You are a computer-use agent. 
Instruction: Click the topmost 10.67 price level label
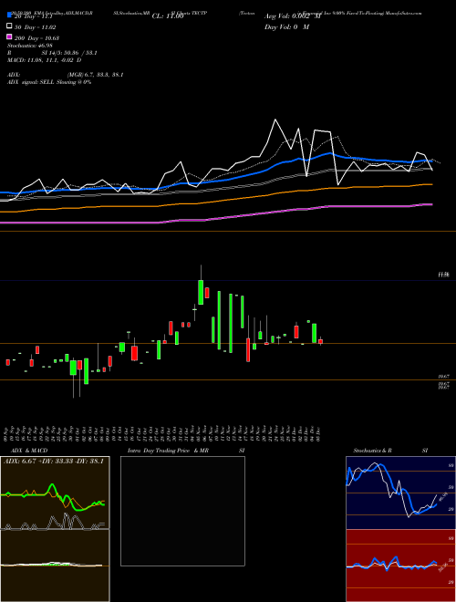click(x=444, y=377)
